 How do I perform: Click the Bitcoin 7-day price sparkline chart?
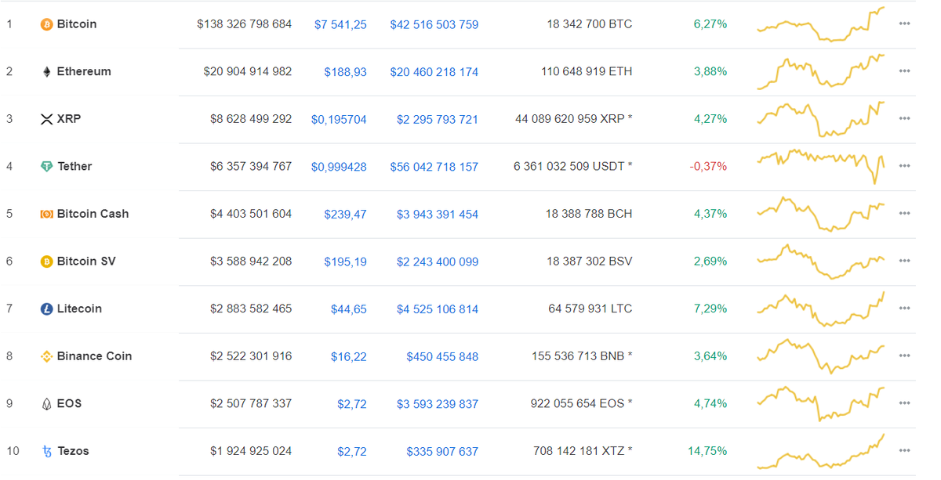821,24
